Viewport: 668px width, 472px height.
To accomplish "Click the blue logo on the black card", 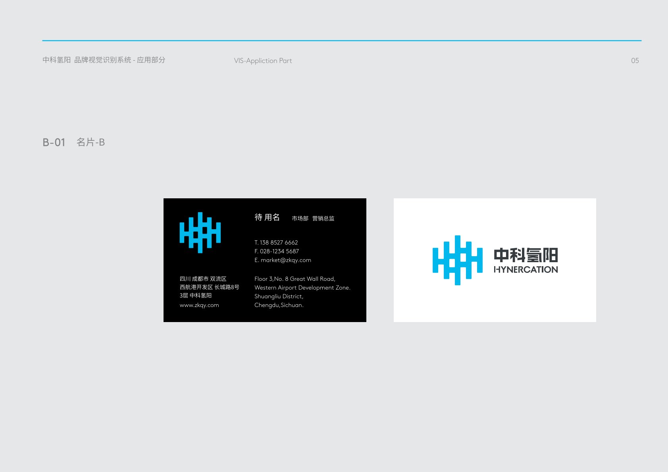I will (200, 232).
